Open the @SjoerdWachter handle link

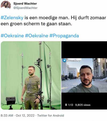tap(25, 8)
